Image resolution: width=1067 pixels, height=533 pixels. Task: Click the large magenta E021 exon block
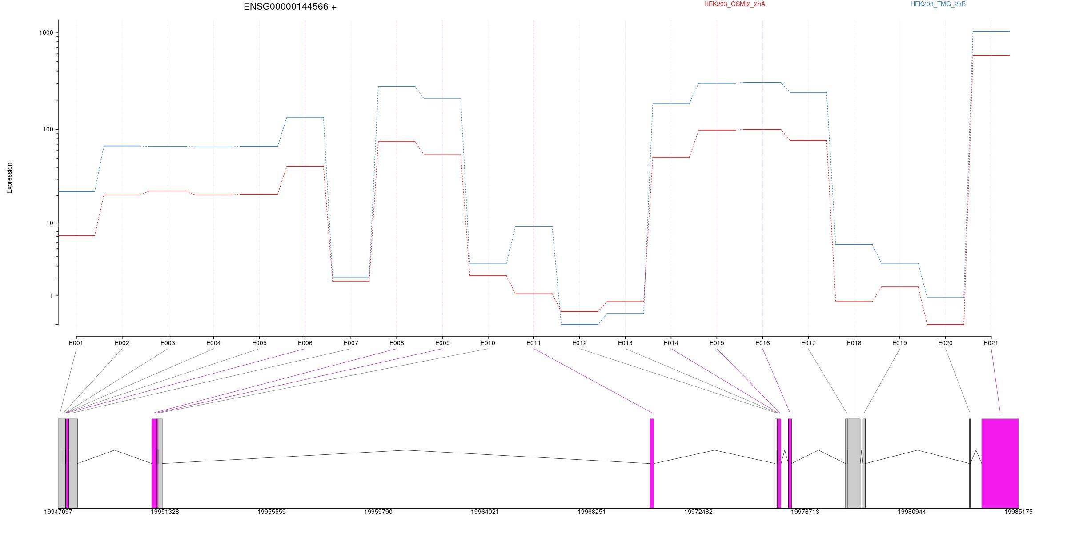(x=1000, y=463)
